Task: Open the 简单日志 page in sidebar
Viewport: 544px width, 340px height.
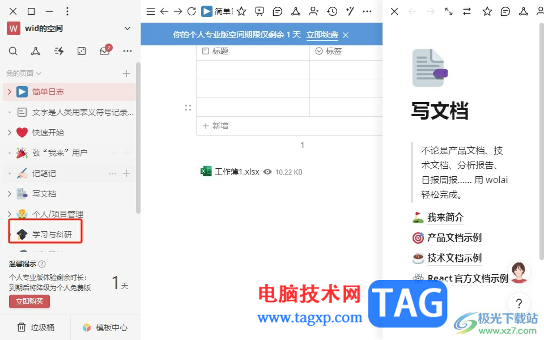Action: pos(69,92)
